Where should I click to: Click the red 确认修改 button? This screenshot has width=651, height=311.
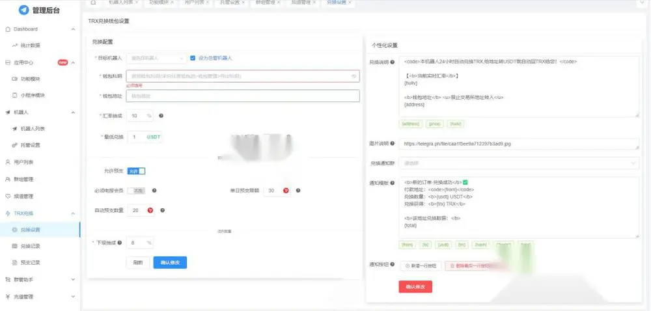pyautogui.click(x=415, y=287)
